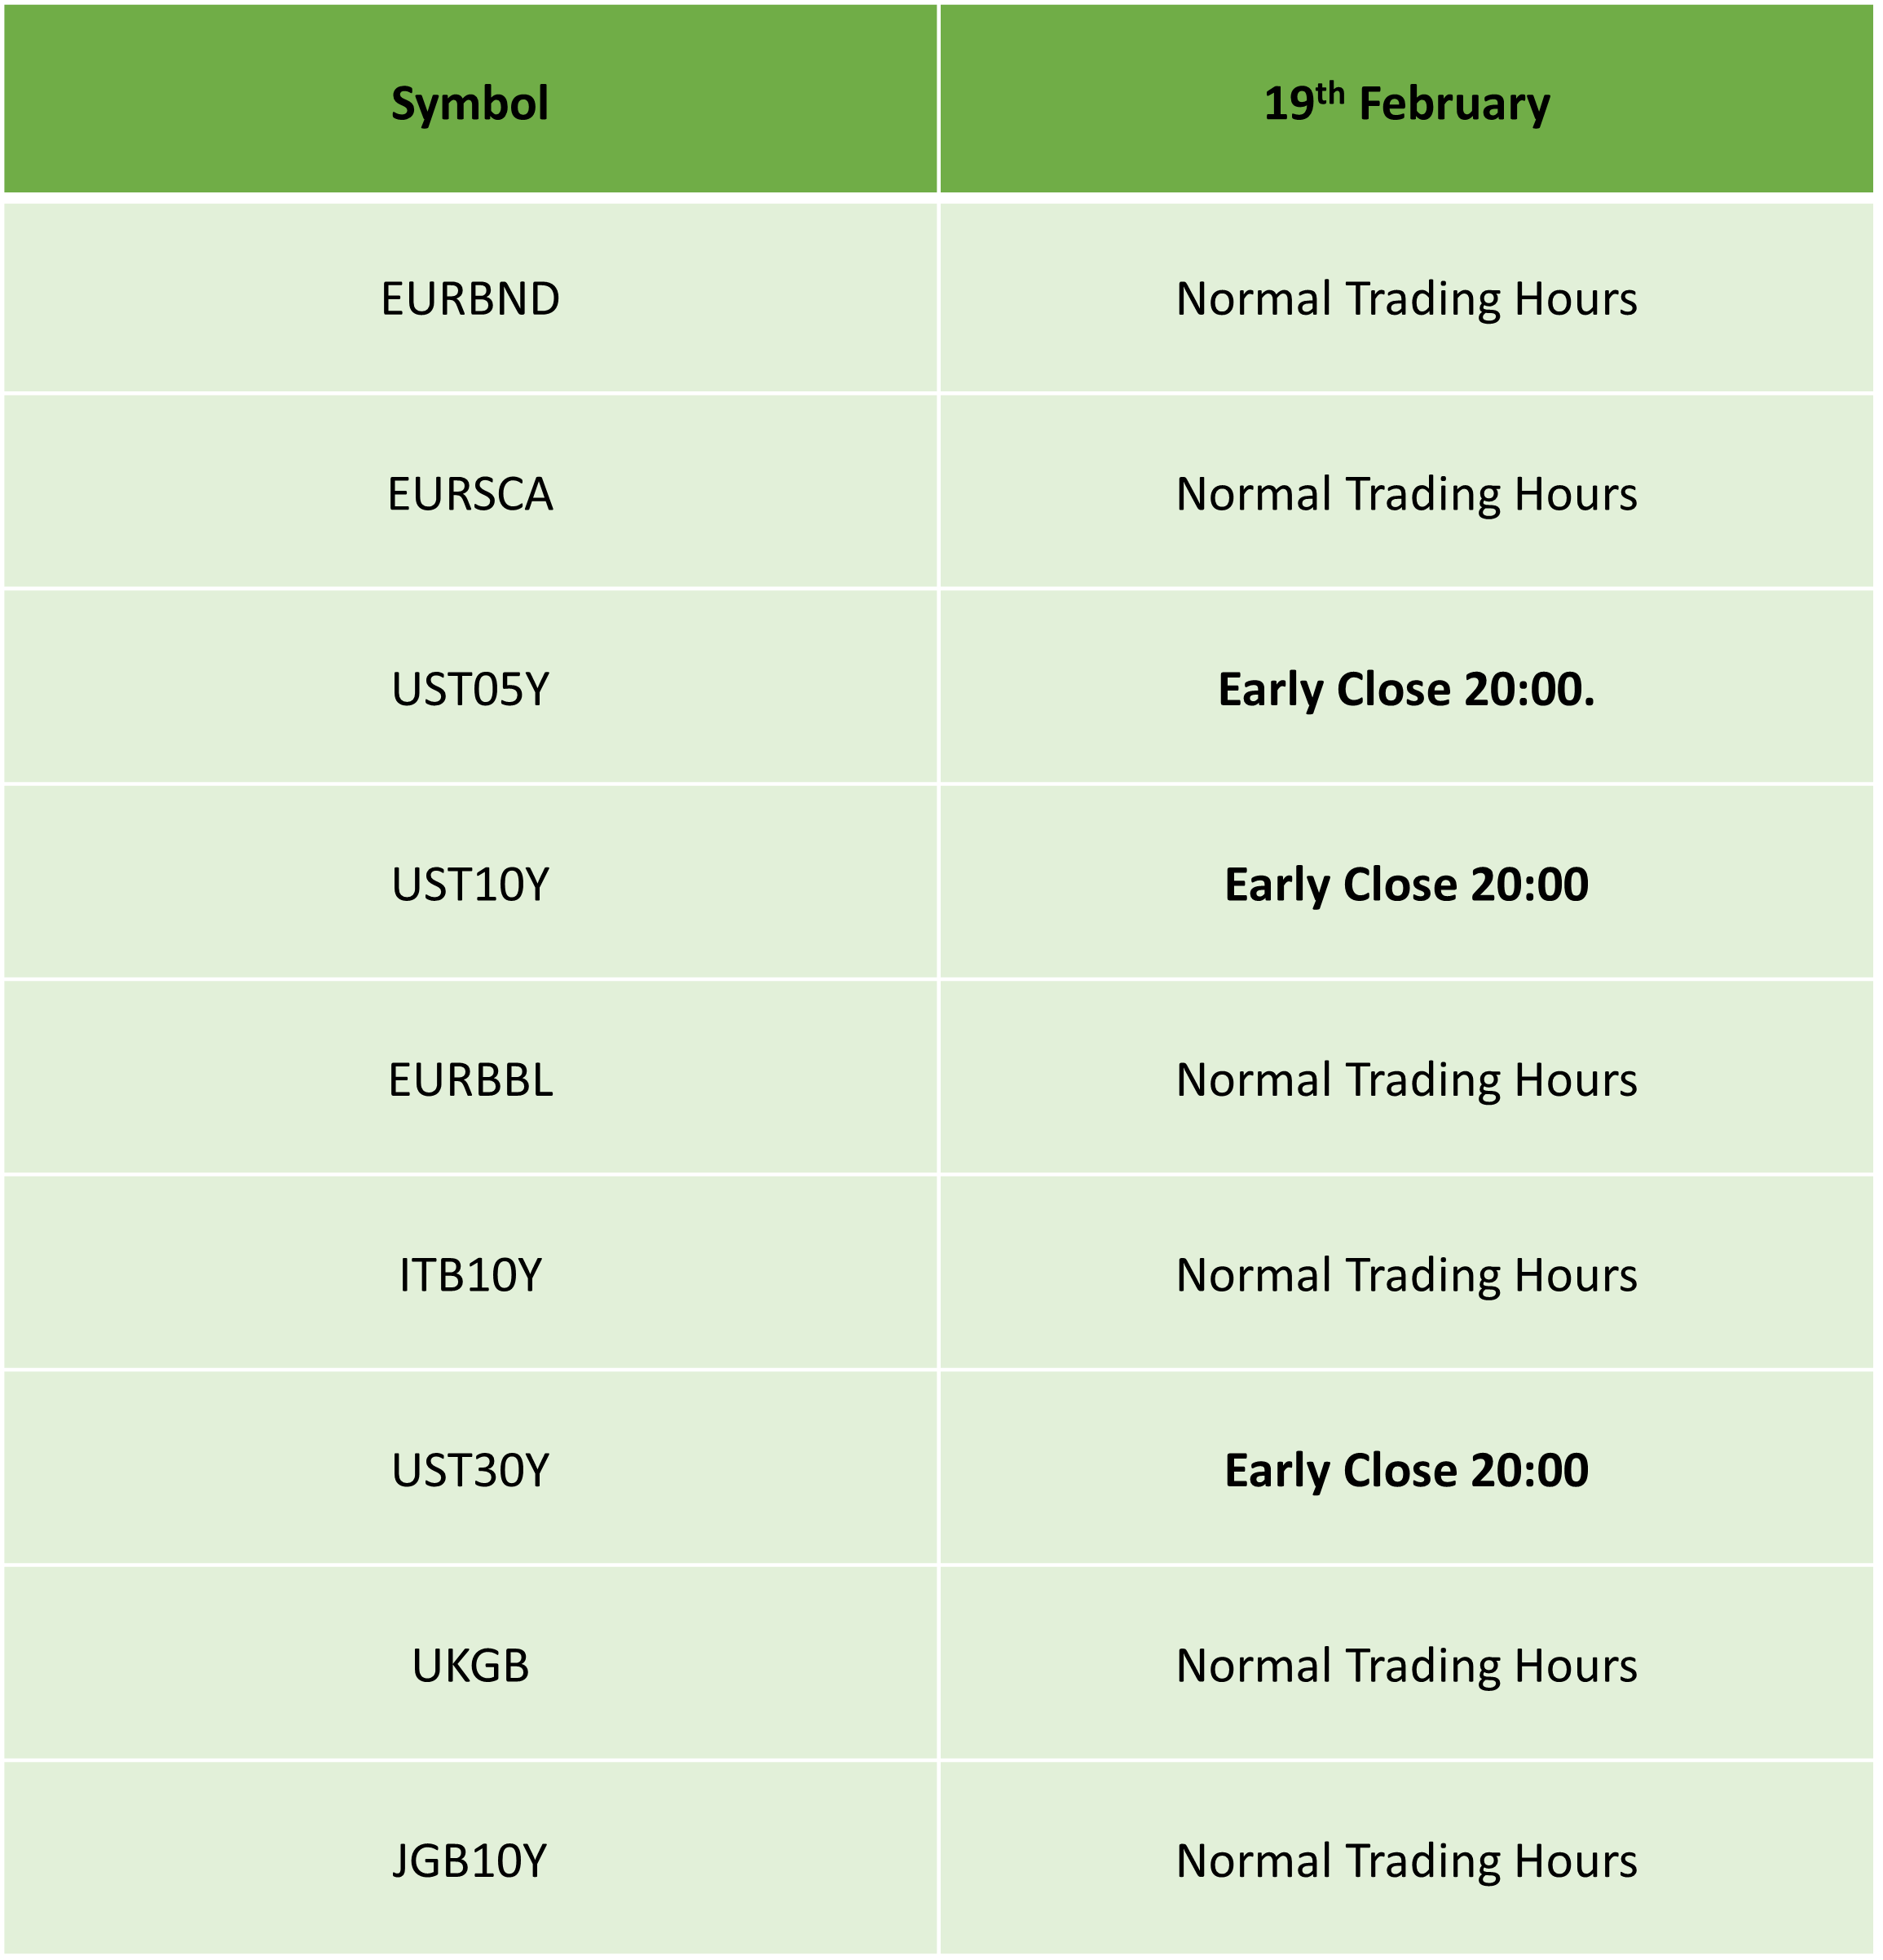Select the UST10Y symbol cell
Screen dimensions: 1883x1960
tap(470, 882)
